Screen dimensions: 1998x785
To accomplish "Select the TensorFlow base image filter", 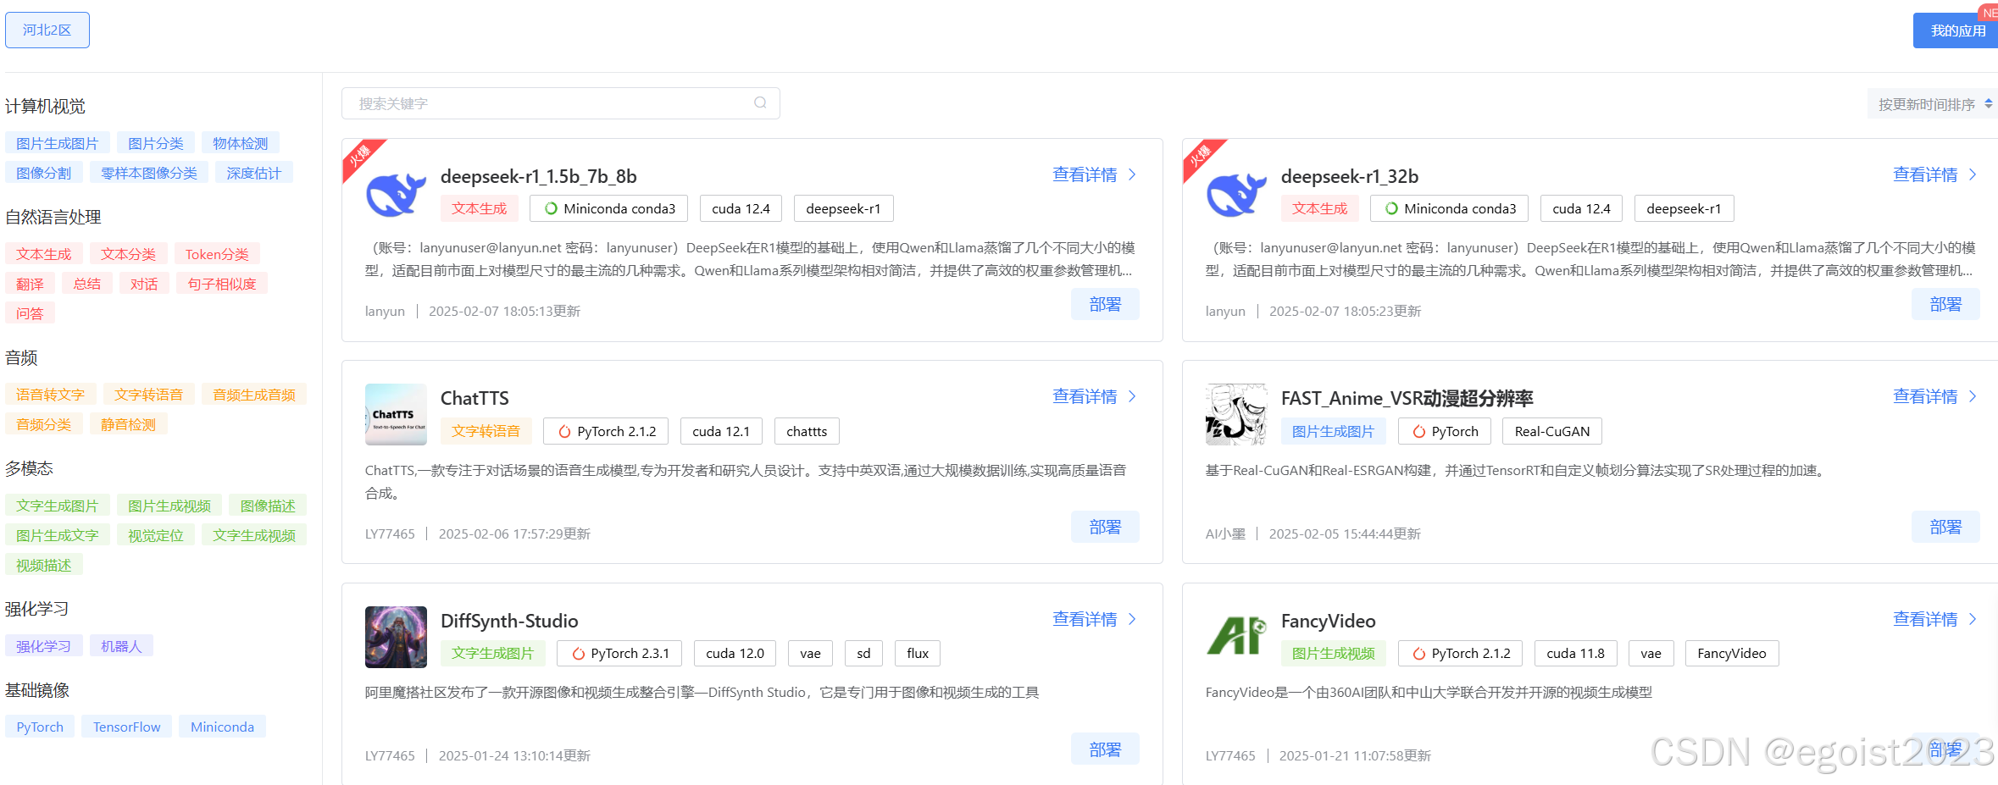I will point(126,726).
